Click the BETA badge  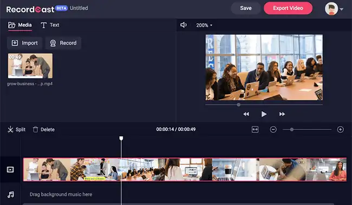coord(62,8)
